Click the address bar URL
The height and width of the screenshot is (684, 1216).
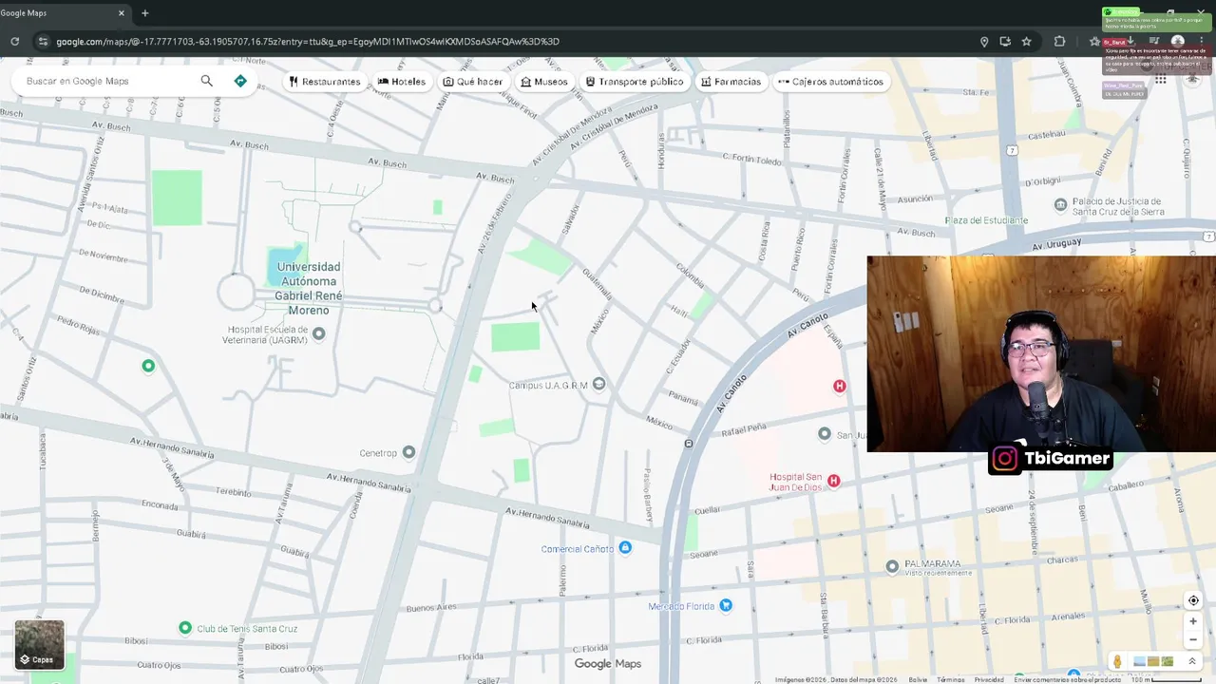coord(308,42)
